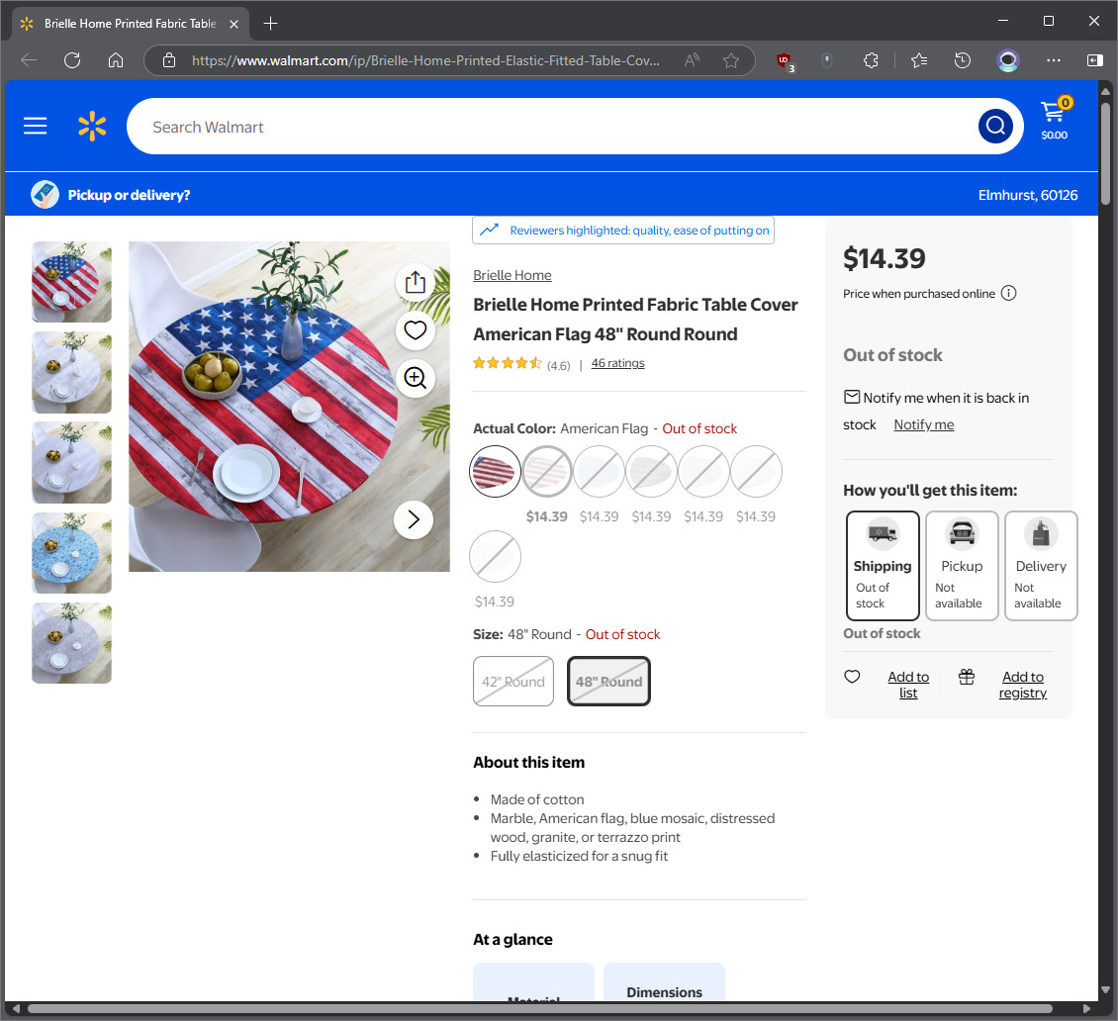
Task: Open the Walmart hamburger menu
Action: [x=35, y=127]
